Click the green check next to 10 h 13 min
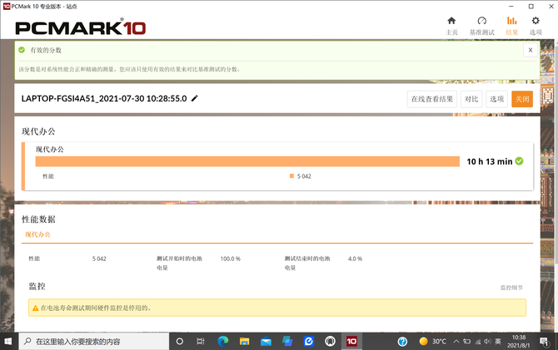This screenshot has width=558, height=350. [x=519, y=161]
